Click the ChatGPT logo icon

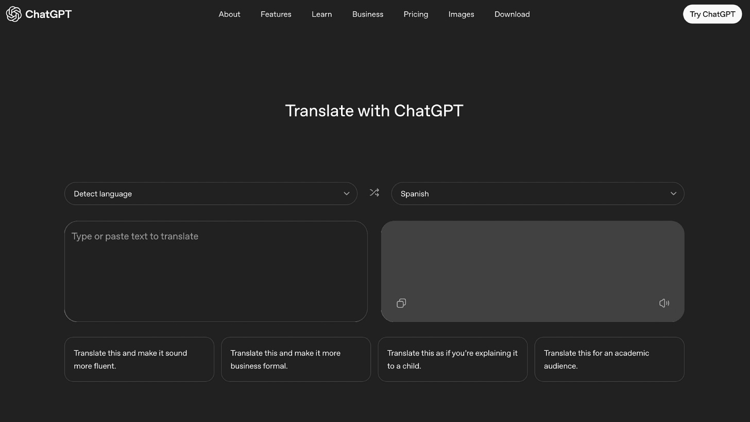coord(13,14)
